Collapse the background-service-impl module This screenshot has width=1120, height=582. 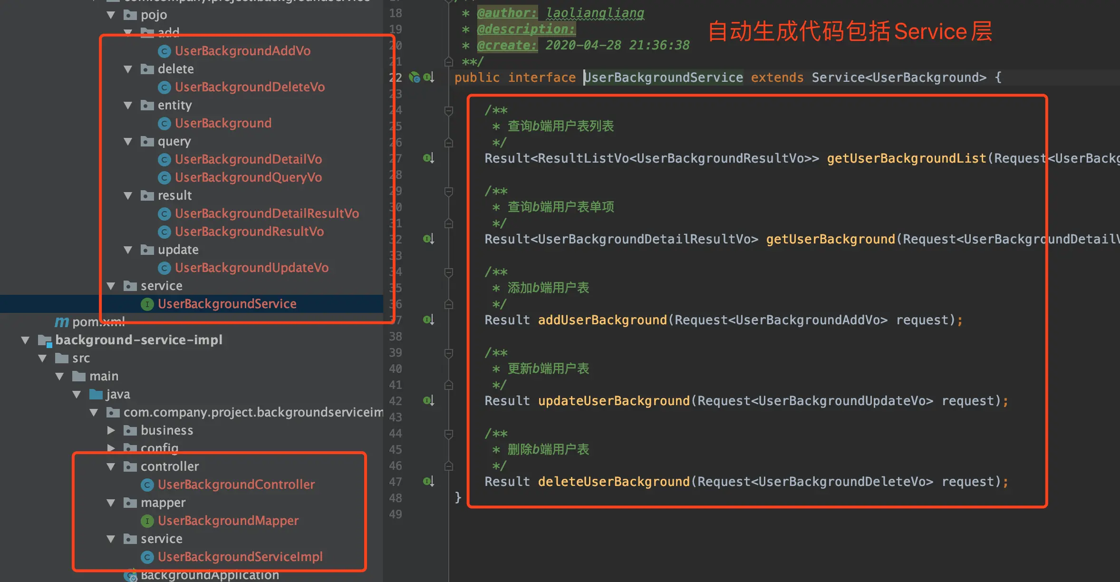[x=25, y=339]
